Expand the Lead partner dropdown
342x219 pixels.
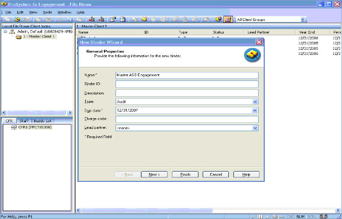pos(255,128)
